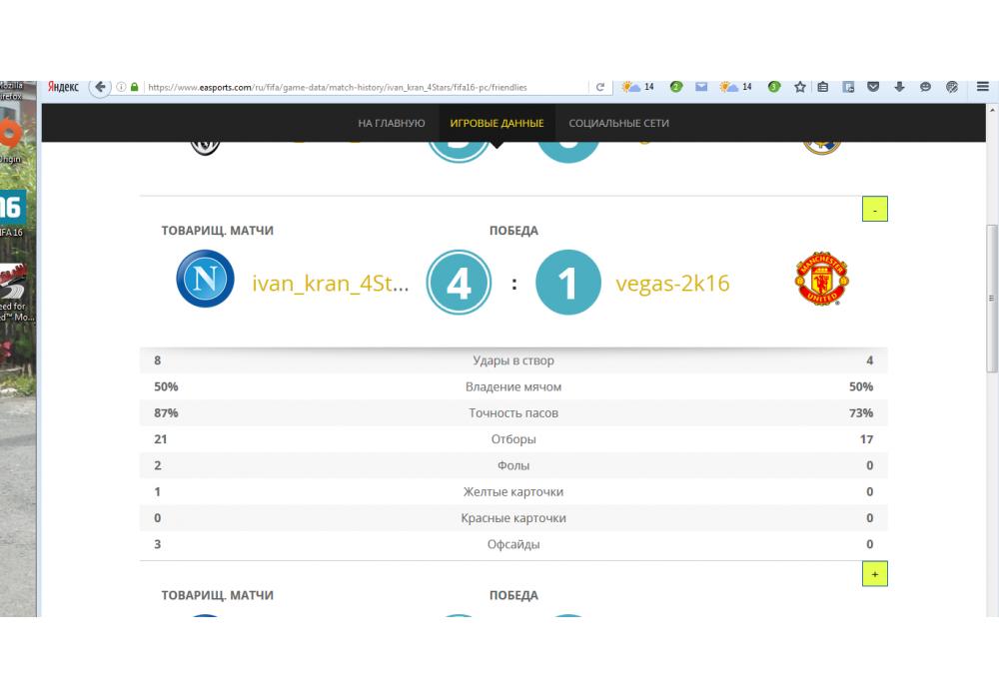Click the Офсайды stat label
This screenshot has width=999, height=699.
tap(513, 544)
